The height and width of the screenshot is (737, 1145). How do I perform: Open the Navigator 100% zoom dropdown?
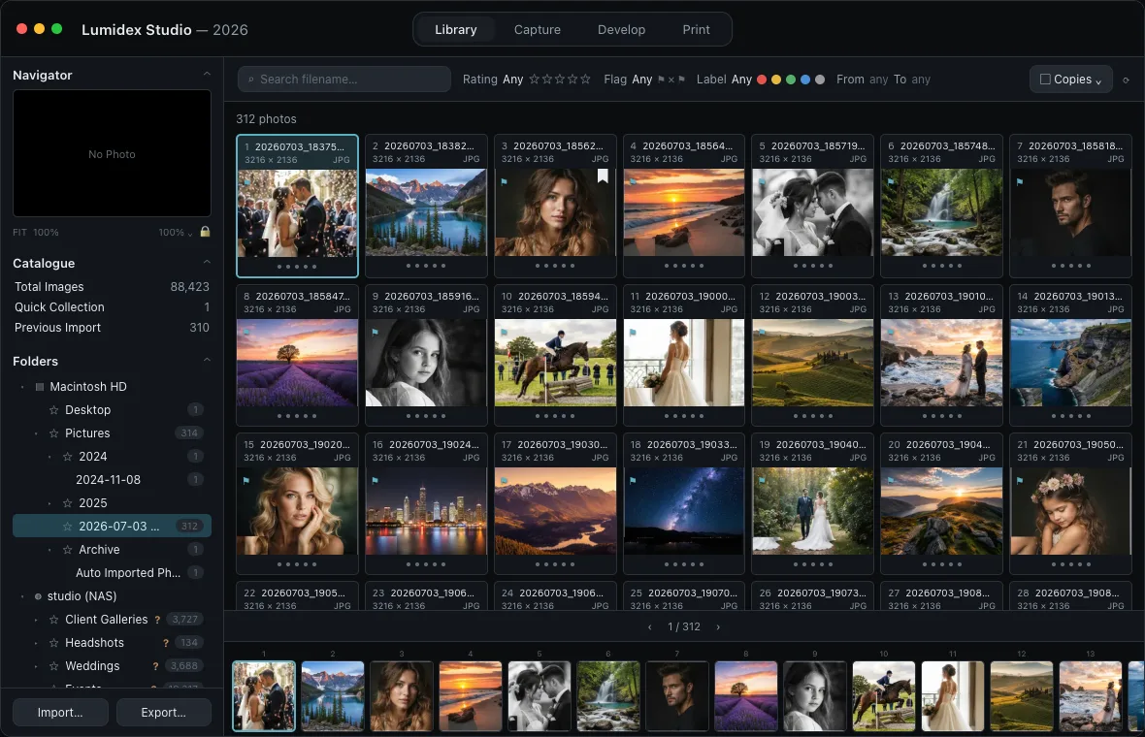[x=176, y=232]
